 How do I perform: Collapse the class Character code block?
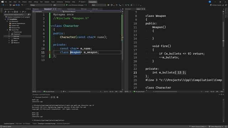[52, 26]
